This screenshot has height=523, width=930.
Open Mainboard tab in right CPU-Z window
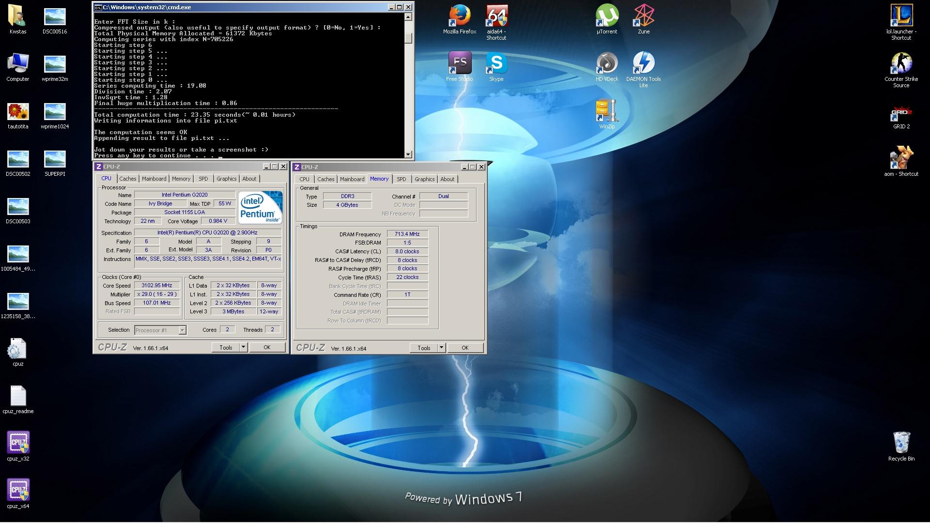coord(352,179)
